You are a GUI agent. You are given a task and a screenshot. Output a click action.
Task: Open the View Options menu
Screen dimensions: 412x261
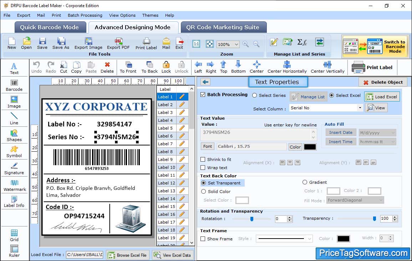coord(122,15)
